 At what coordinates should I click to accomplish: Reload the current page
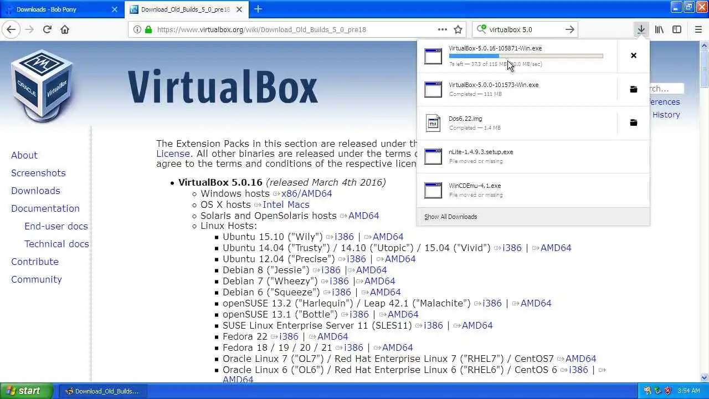(x=48, y=29)
